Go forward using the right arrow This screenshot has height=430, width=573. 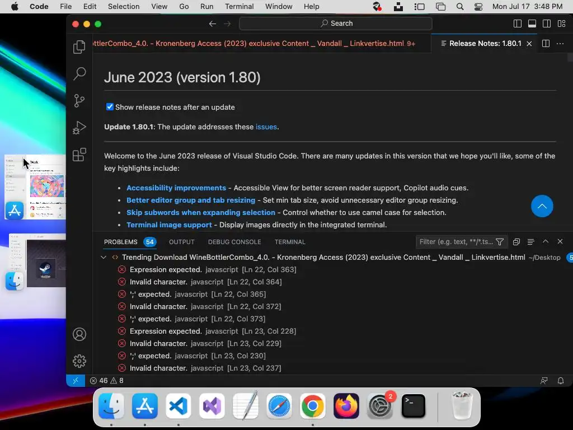(x=227, y=24)
